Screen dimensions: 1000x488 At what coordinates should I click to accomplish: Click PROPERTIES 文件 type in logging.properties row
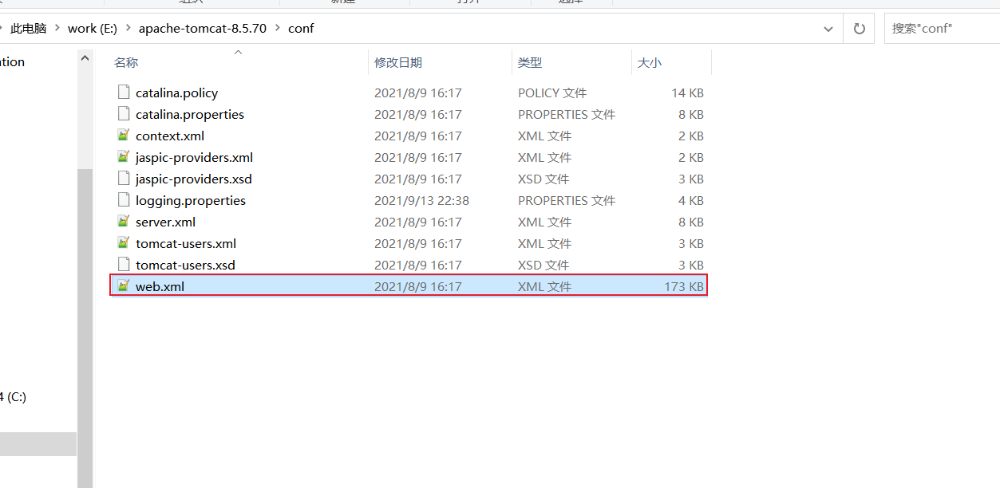tap(567, 200)
